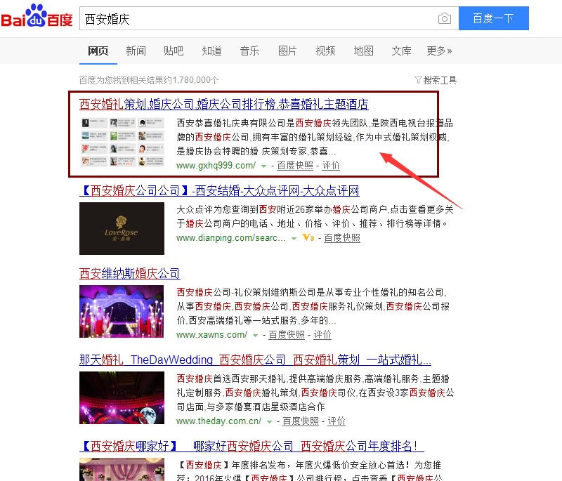
Task: Click the LoveRose thumbnail image
Action: coord(122,228)
